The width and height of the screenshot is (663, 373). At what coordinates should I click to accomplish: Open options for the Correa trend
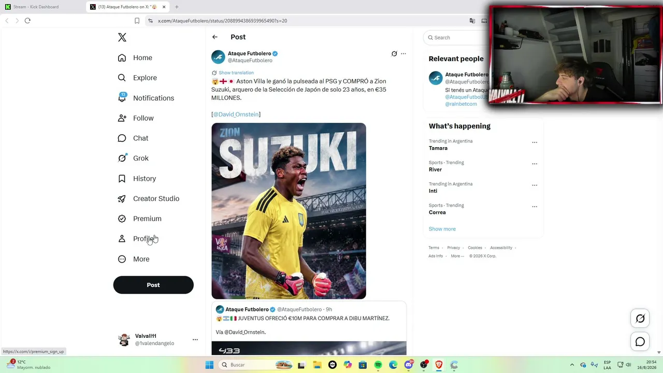tap(535, 207)
